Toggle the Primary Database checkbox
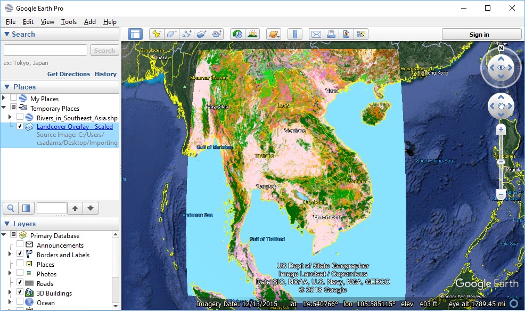 13,234
